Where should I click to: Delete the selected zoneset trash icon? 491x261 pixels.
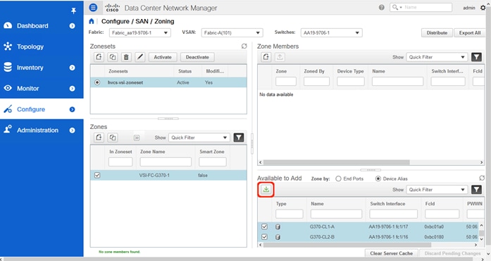pos(126,57)
